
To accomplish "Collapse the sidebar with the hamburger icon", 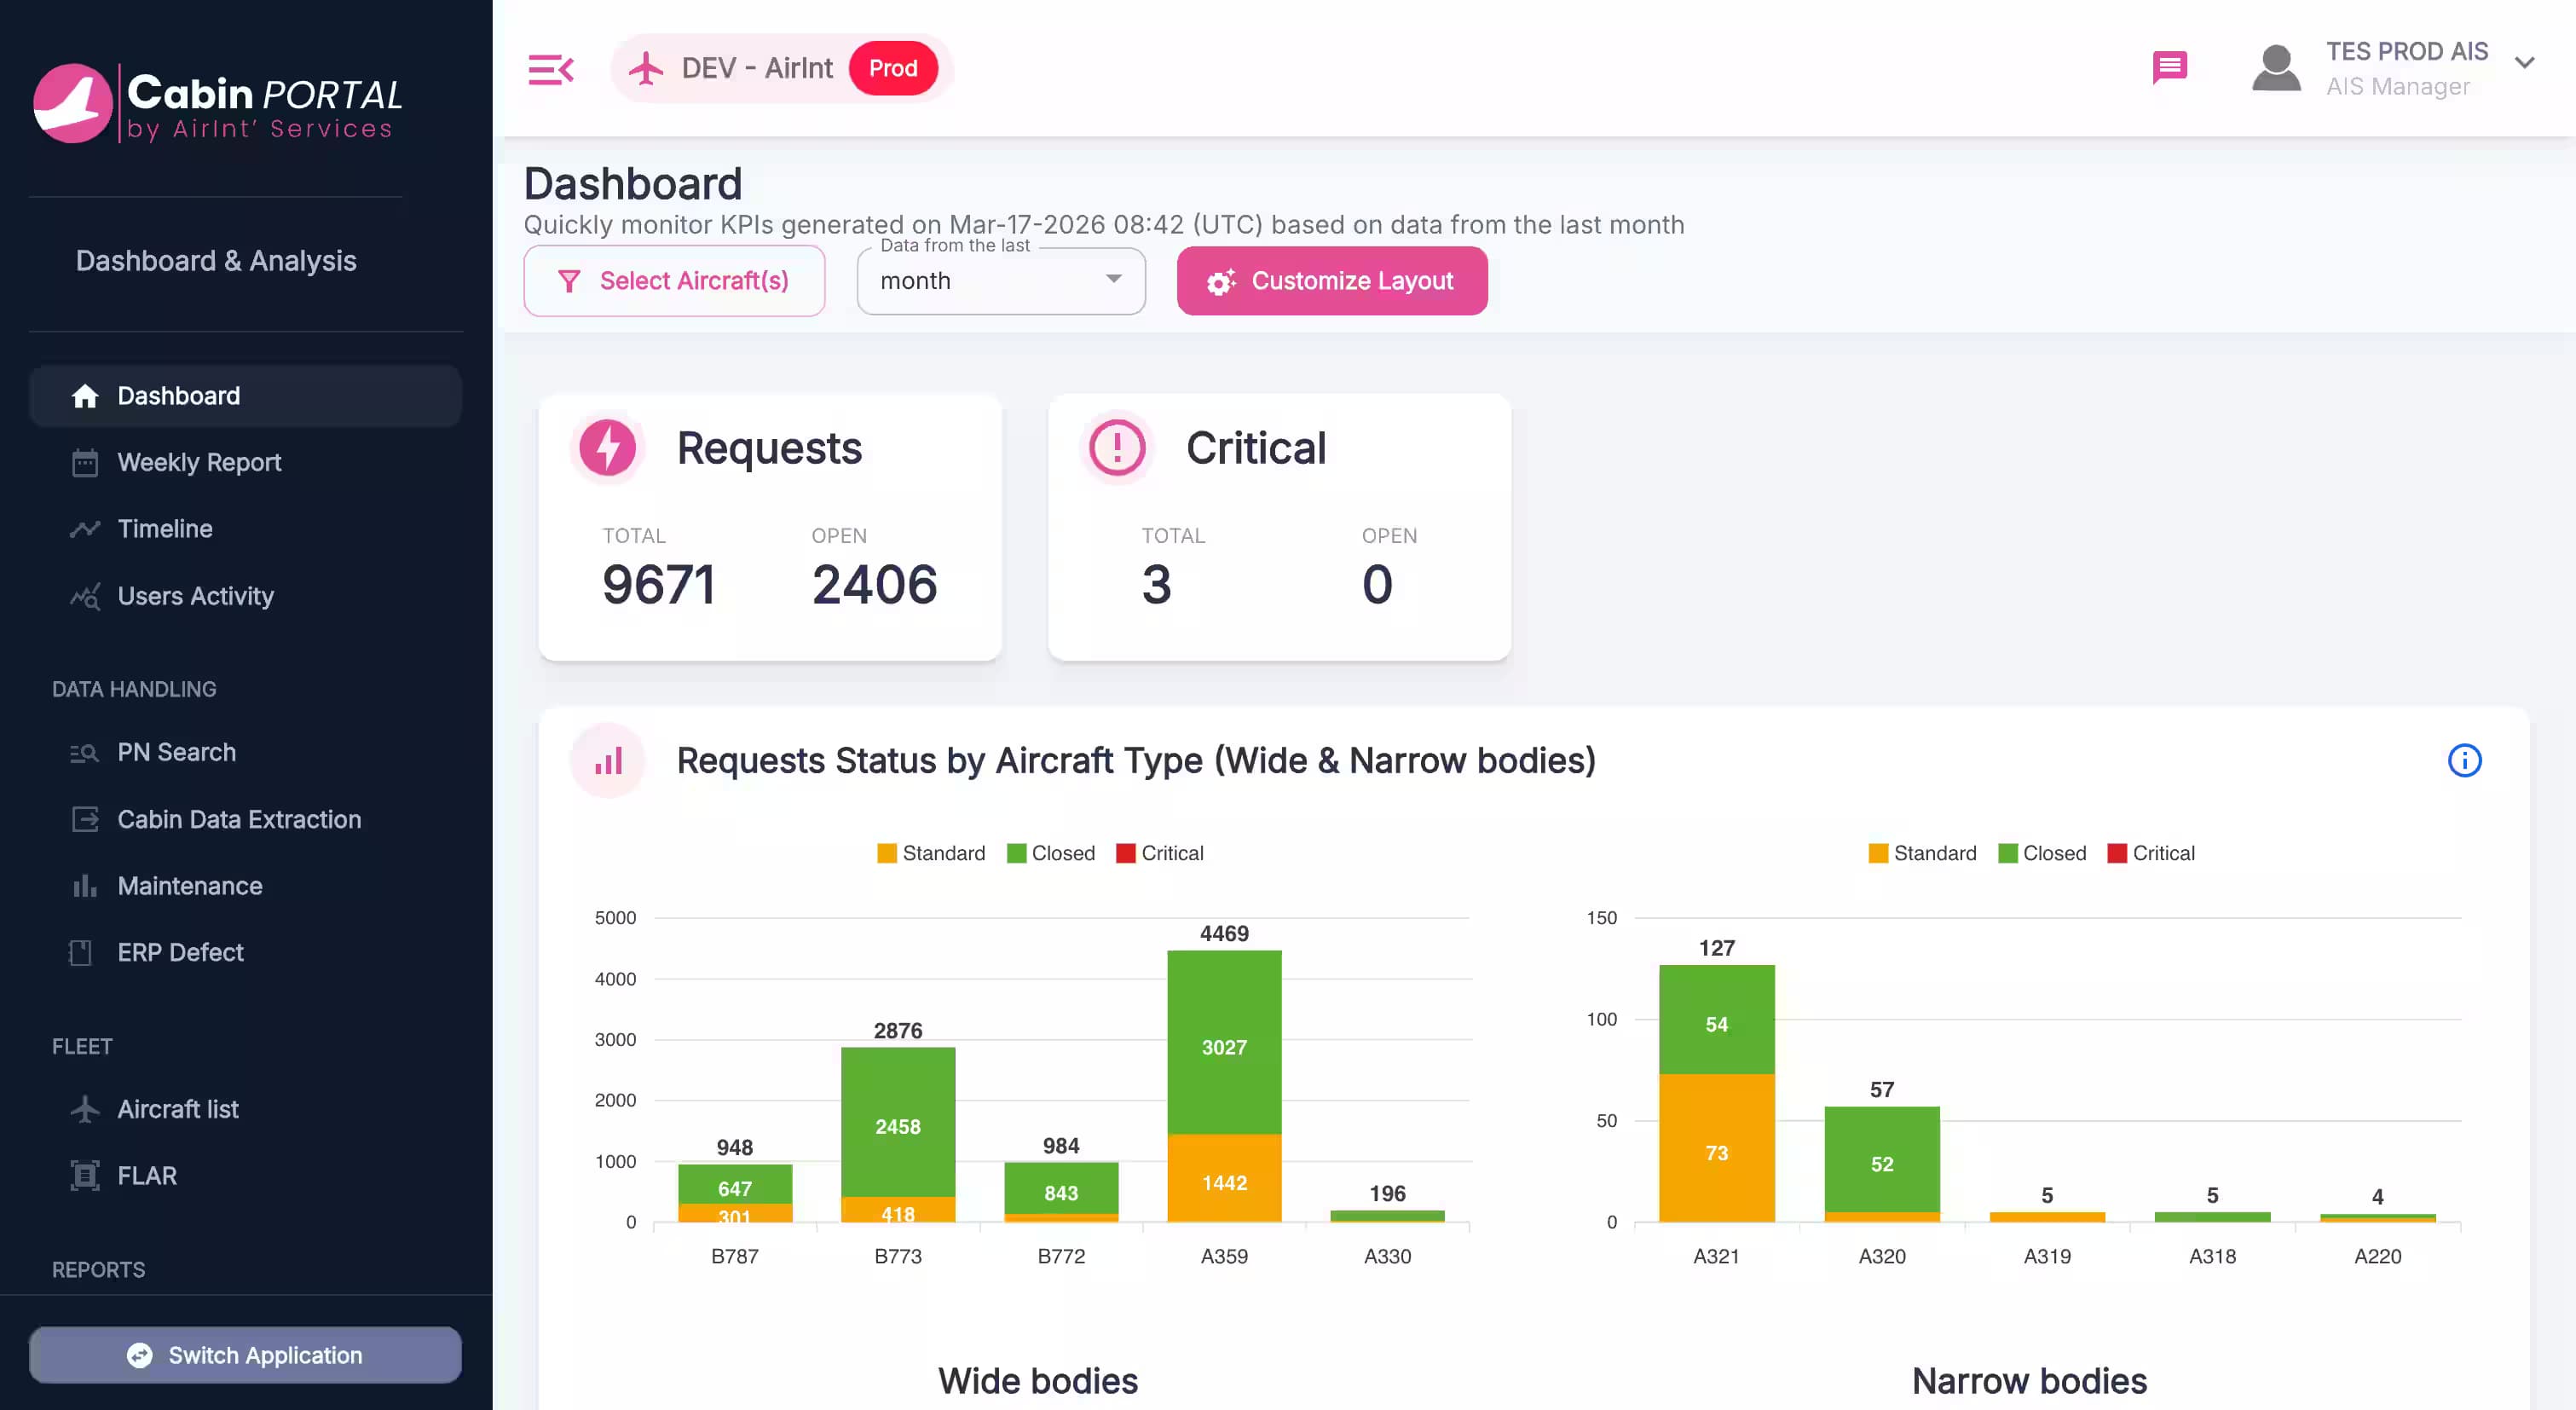I will click(550, 69).
